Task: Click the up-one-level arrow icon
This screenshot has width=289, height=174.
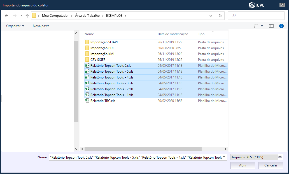Action: click(x=27, y=16)
